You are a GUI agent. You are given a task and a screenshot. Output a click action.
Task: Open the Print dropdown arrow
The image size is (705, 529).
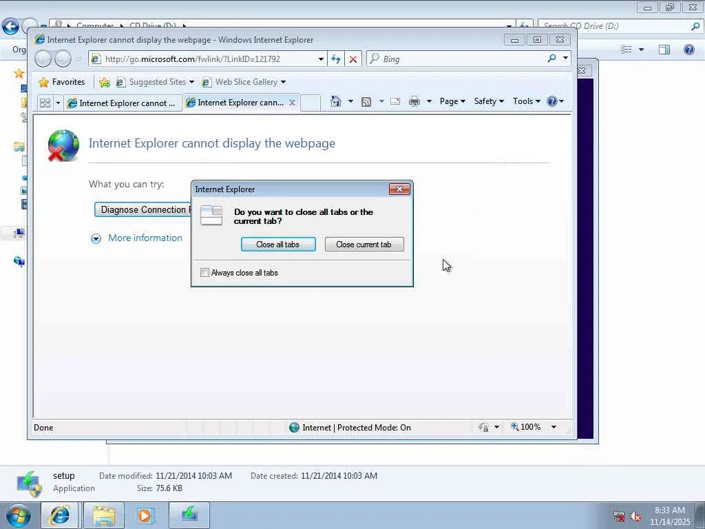[429, 101]
